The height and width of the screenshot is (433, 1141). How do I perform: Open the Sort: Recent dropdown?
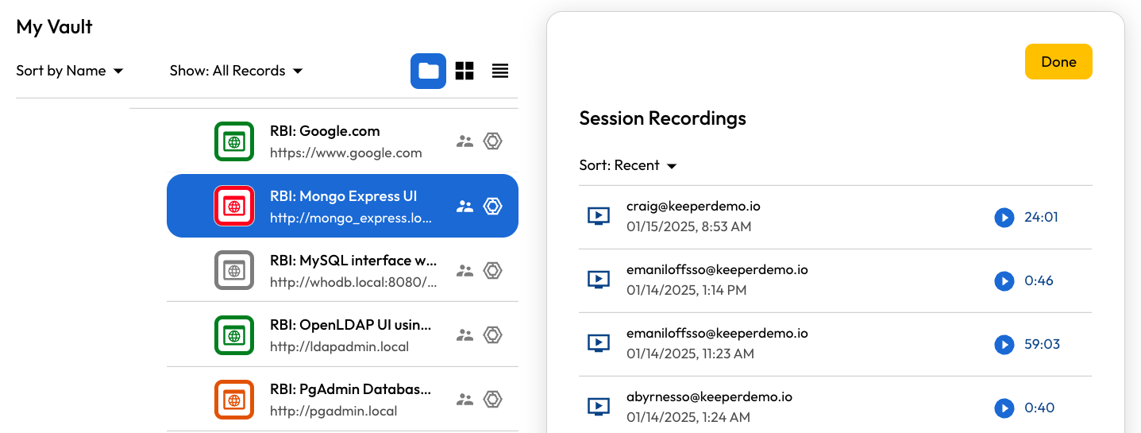[x=627, y=165]
